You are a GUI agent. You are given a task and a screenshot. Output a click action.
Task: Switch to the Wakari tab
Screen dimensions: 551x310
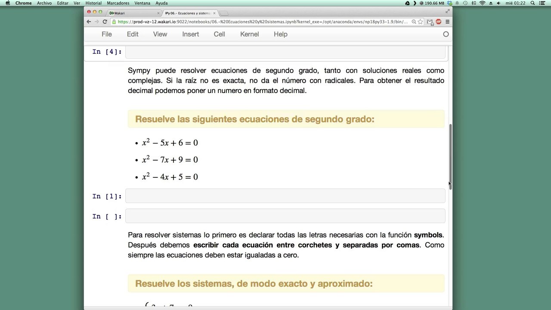[133, 13]
